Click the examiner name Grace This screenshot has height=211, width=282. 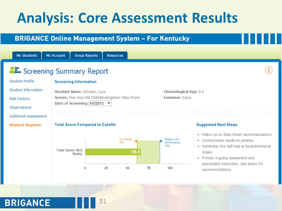pyautogui.click(x=187, y=98)
